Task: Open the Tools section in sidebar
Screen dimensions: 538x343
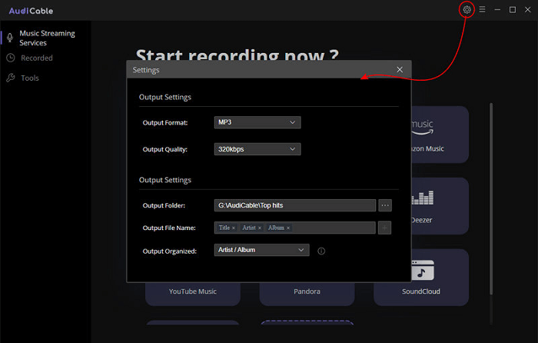Action: [30, 78]
